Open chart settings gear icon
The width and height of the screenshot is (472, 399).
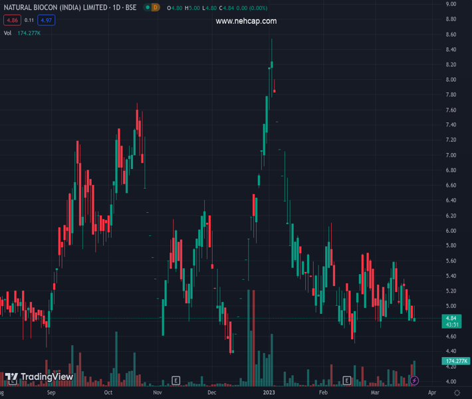coord(458,392)
